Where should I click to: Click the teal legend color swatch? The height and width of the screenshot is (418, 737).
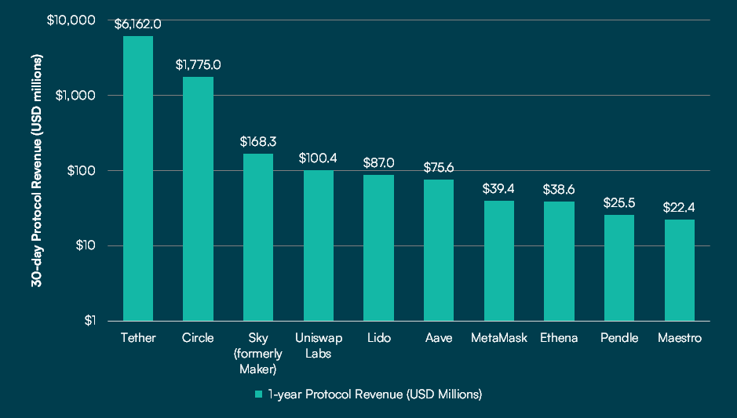tap(258, 394)
